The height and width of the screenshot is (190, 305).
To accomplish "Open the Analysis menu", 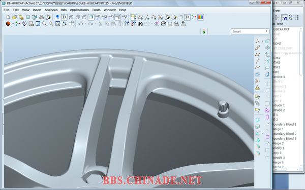I will click(x=51, y=10).
